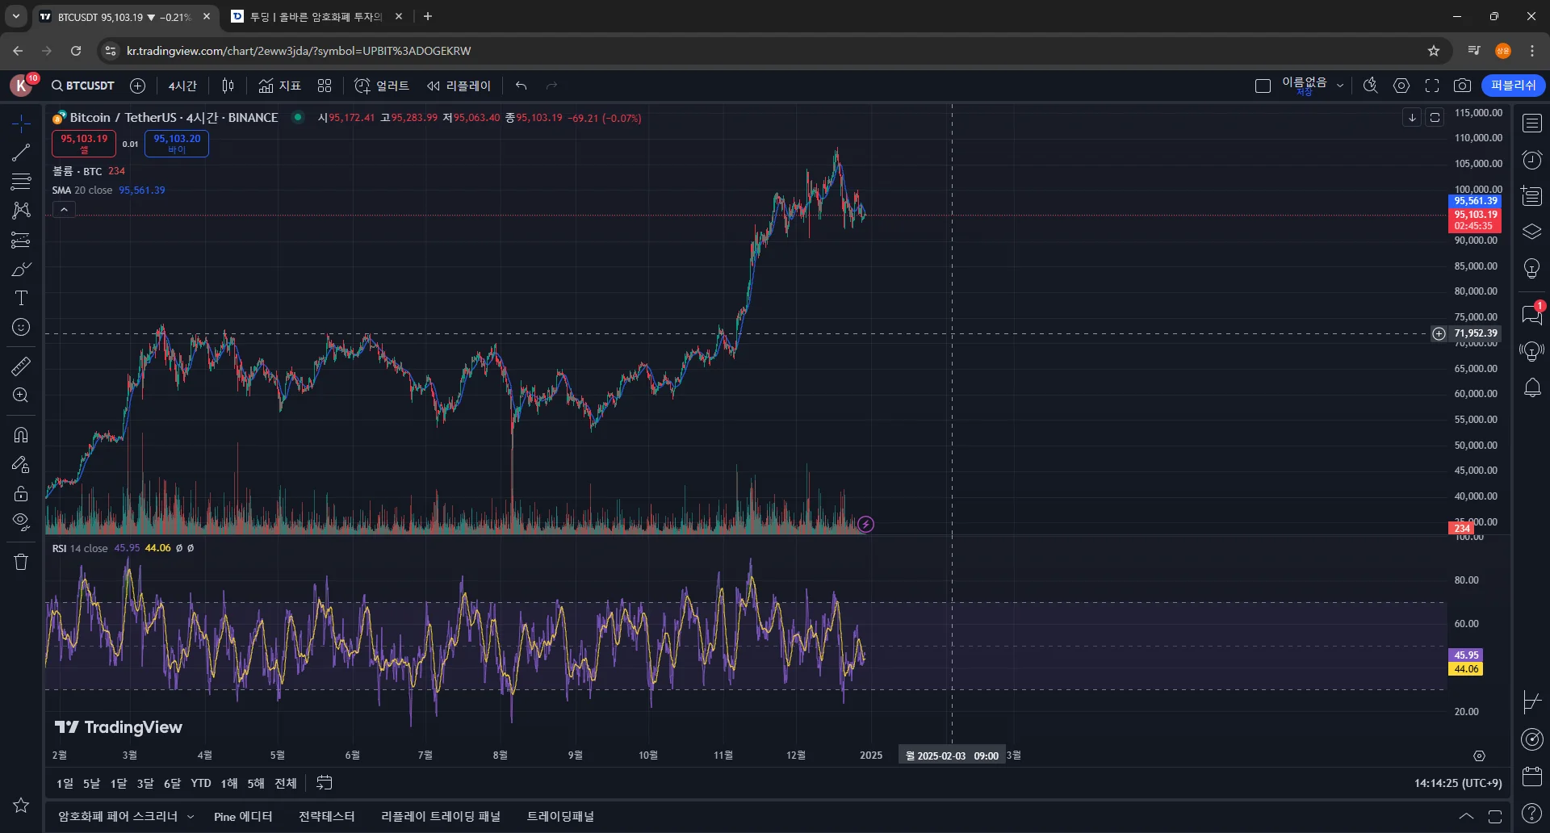Change candlestick chart style
This screenshot has width=1550, height=833.
point(228,86)
